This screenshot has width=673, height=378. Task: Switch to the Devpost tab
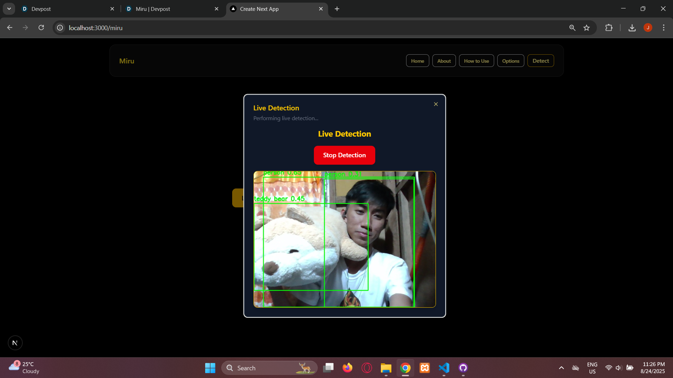coord(67,9)
